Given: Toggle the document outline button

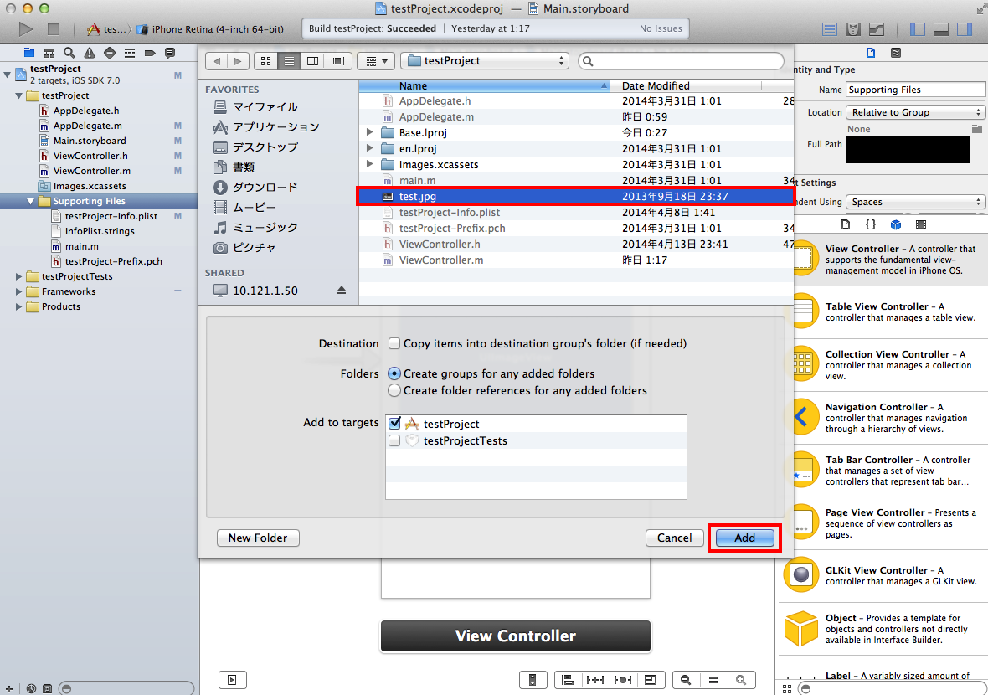Looking at the screenshot, I should click(x=233, y=680).
